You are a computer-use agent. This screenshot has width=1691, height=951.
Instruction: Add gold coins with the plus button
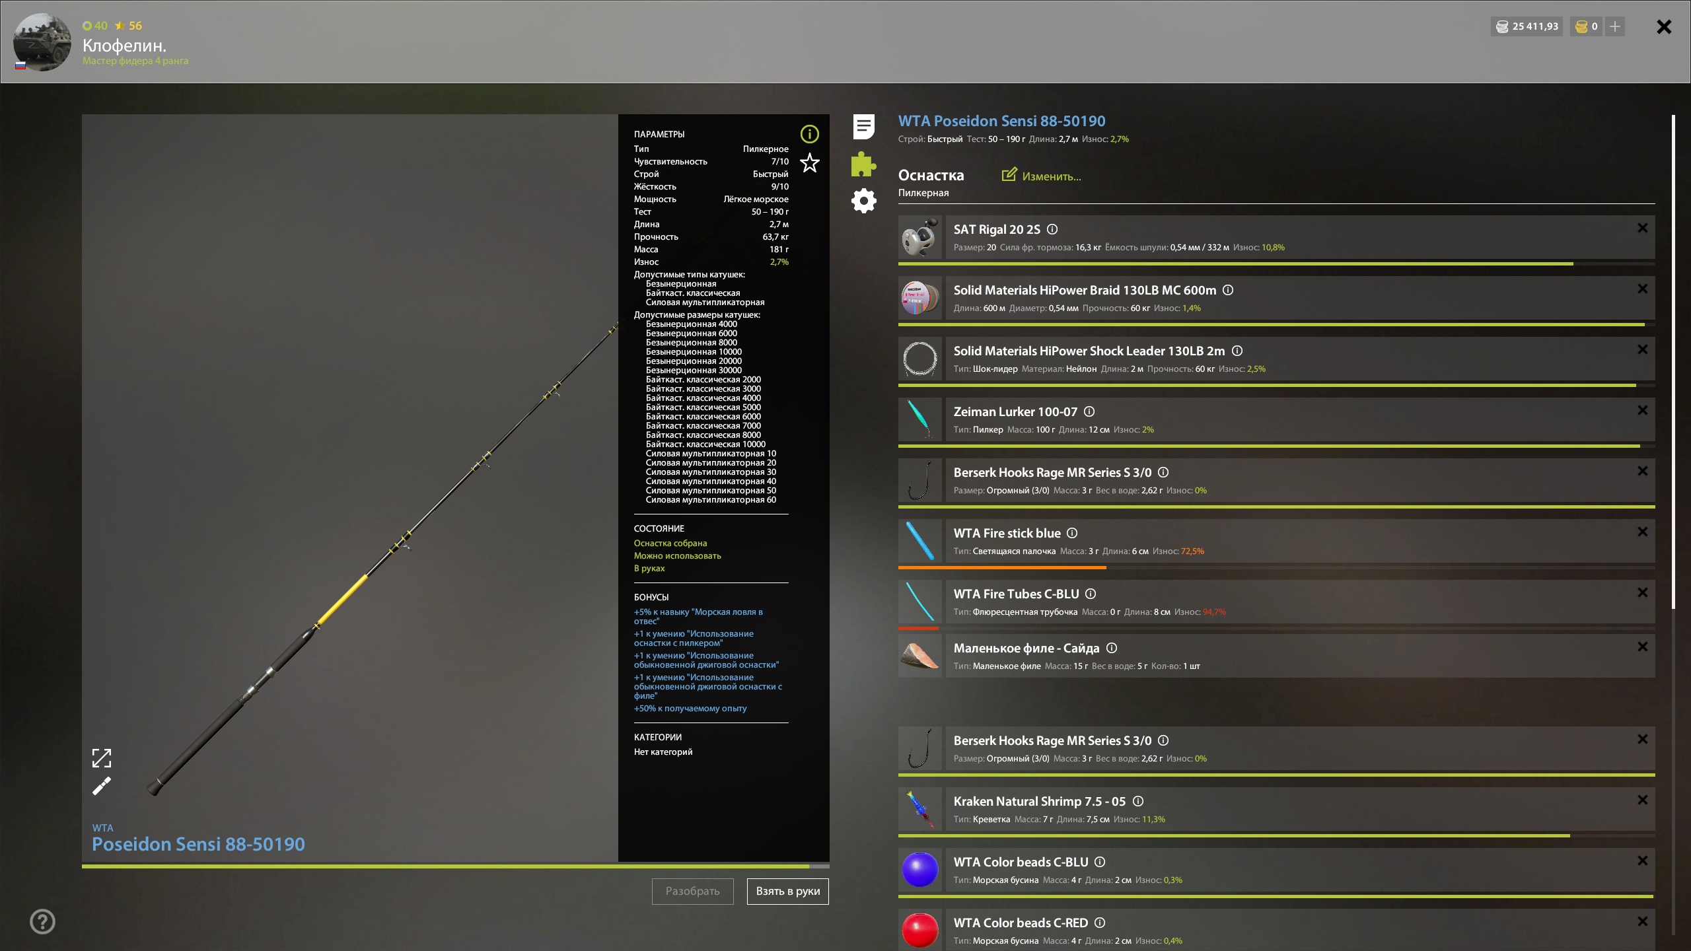click(1614, 26)
